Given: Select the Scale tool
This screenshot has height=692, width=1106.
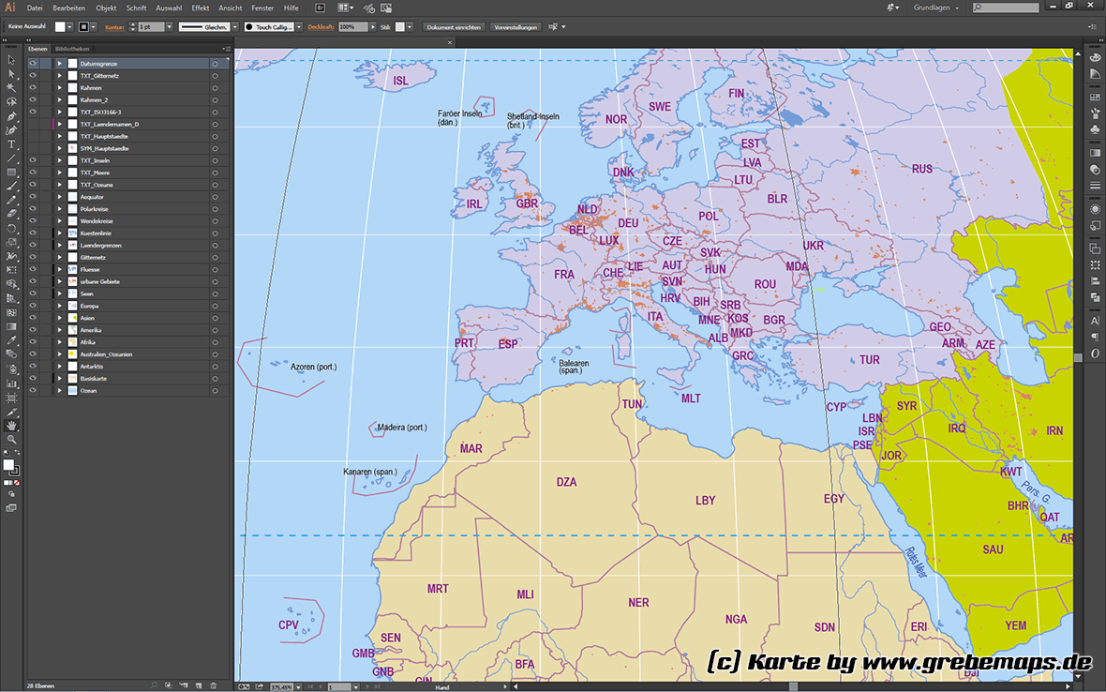Looking at the screenshot, I should point(11,242).
